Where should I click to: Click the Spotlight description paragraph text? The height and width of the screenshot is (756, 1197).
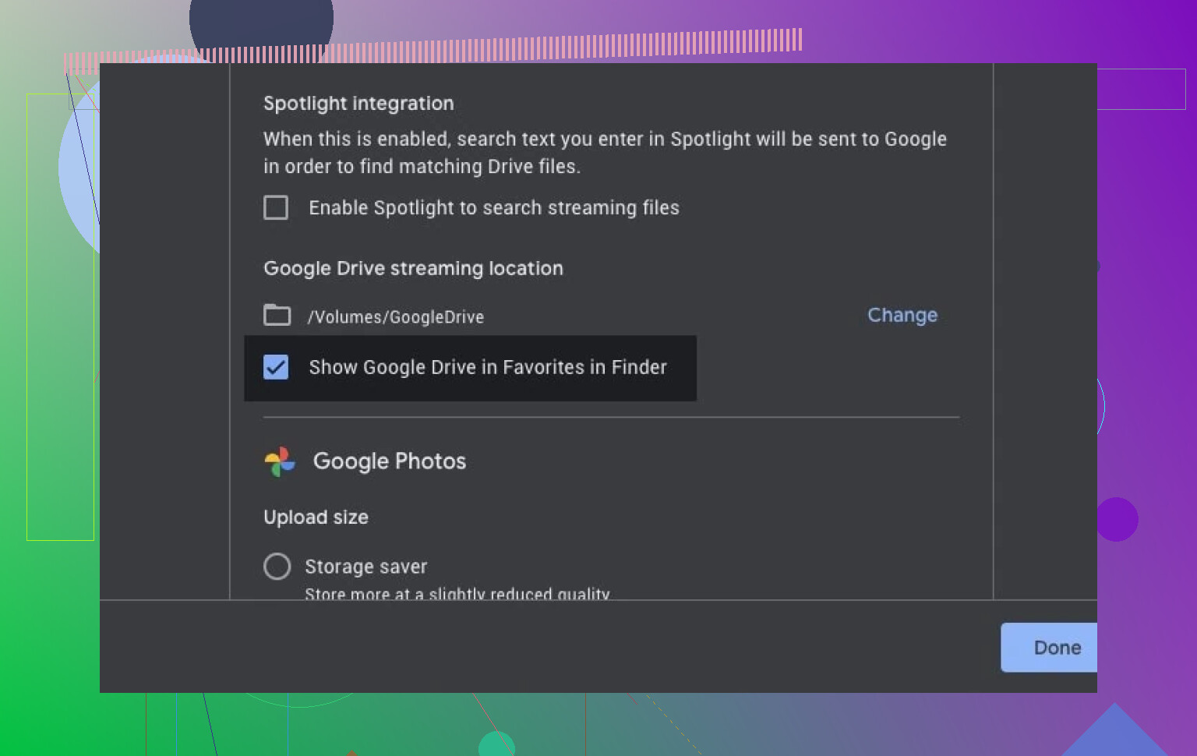click(x=605, y=153)
